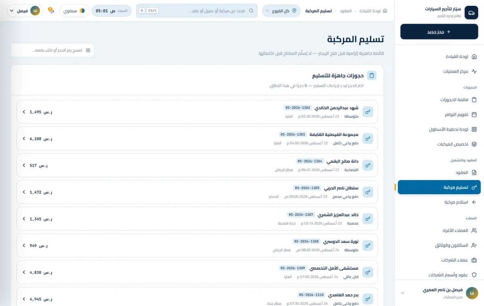
Task: Open the كل الفروع branch dropdown
Action: (x=281, y=11)
